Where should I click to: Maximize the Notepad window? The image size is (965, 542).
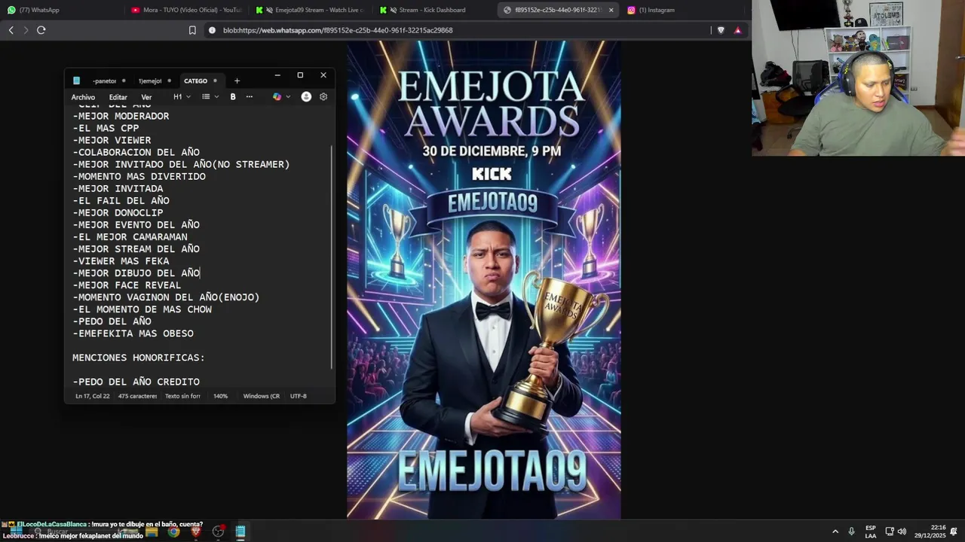(300, 75)
